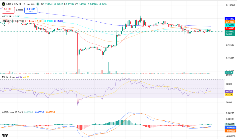Viewport: 237px width, 139px height.
Task: Click the 0.15000 price scale tick
Action: coord(230,5)
